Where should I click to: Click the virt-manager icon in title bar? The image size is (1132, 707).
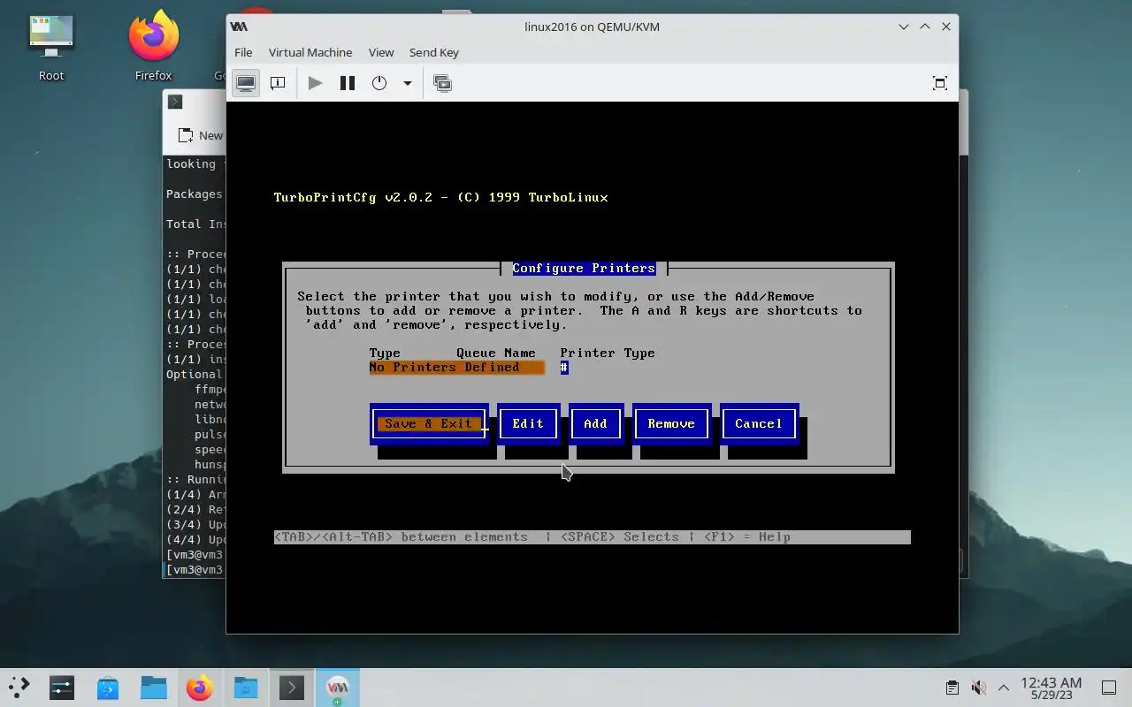coord(239,27)
